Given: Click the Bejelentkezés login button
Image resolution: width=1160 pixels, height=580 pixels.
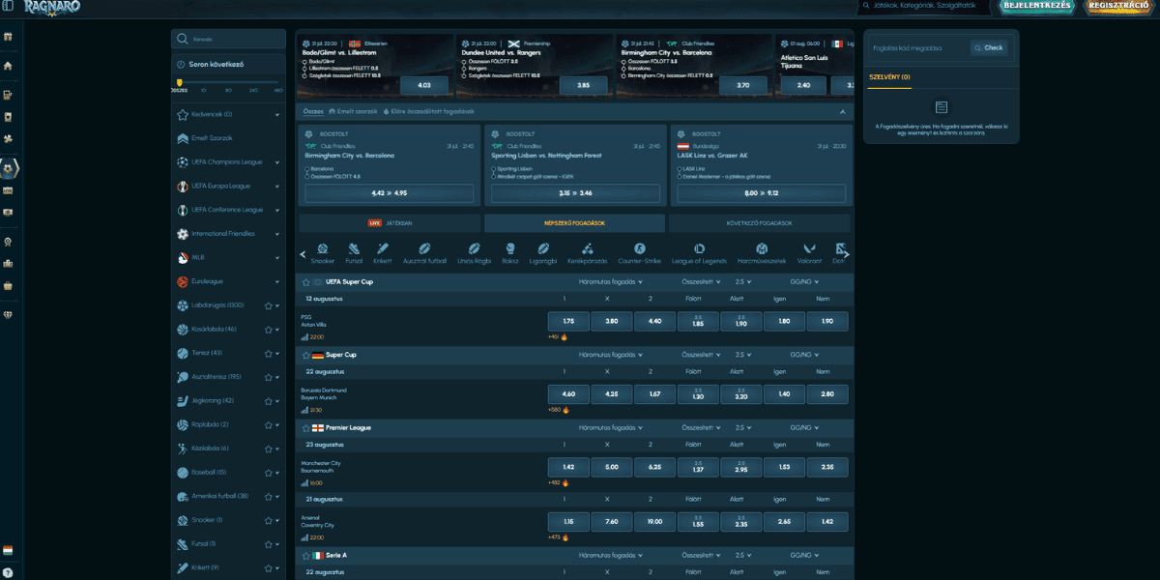Looking at the screenshot, I should (1036, 6).
